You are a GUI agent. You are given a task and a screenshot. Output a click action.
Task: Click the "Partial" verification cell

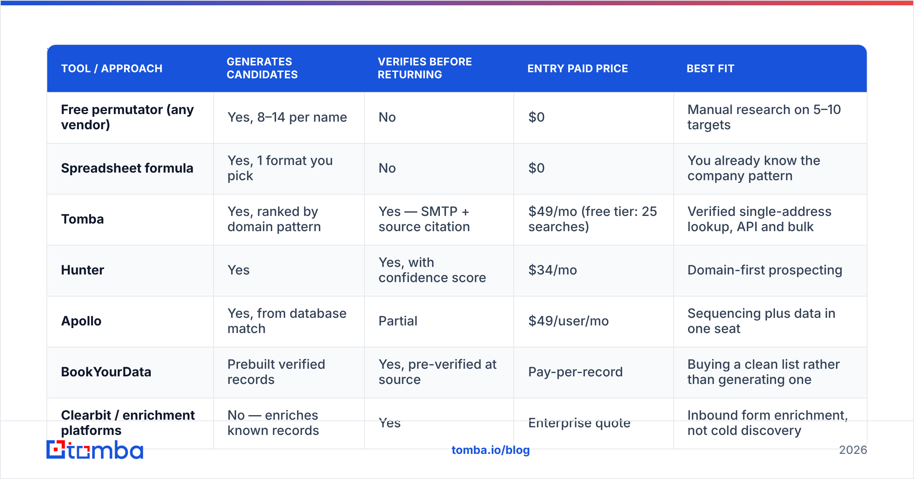click(398, 321)
